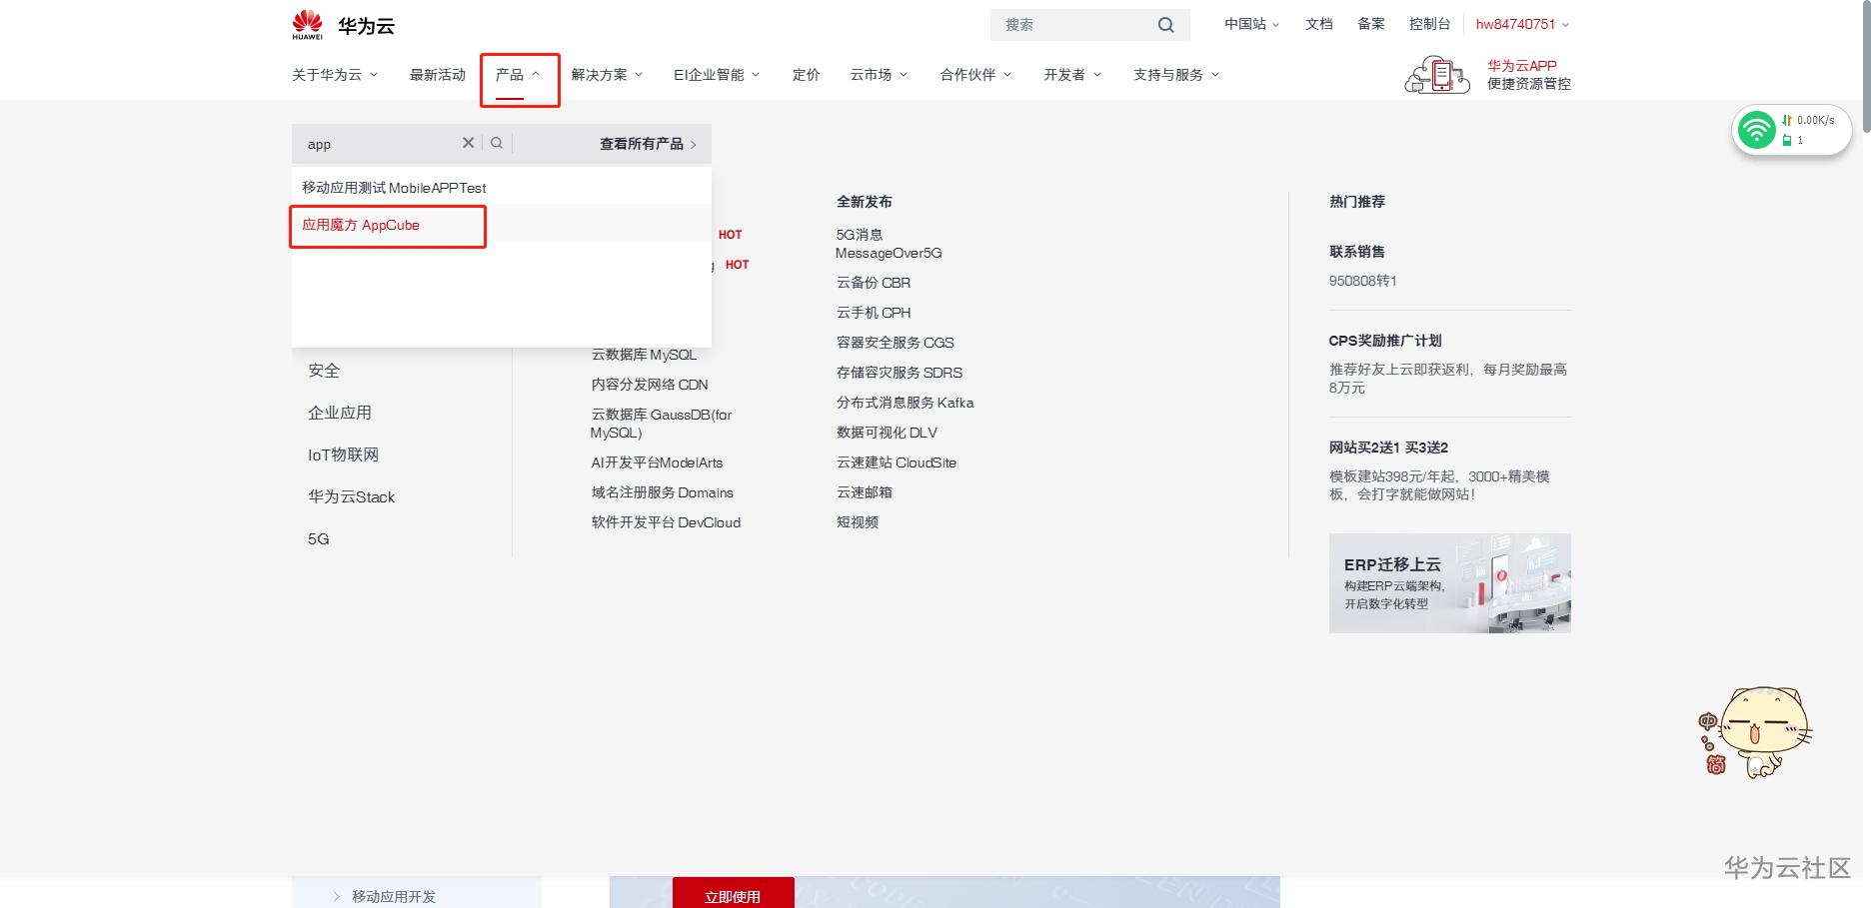Open the ERP迁移上云 banner
Image resolution: width=1871 pixels, height=908 pixels.
coord(1449,583)
